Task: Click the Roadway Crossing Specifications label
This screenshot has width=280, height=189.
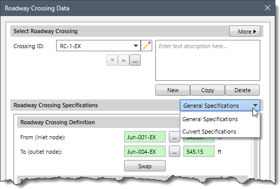Action: click(56, 105)
